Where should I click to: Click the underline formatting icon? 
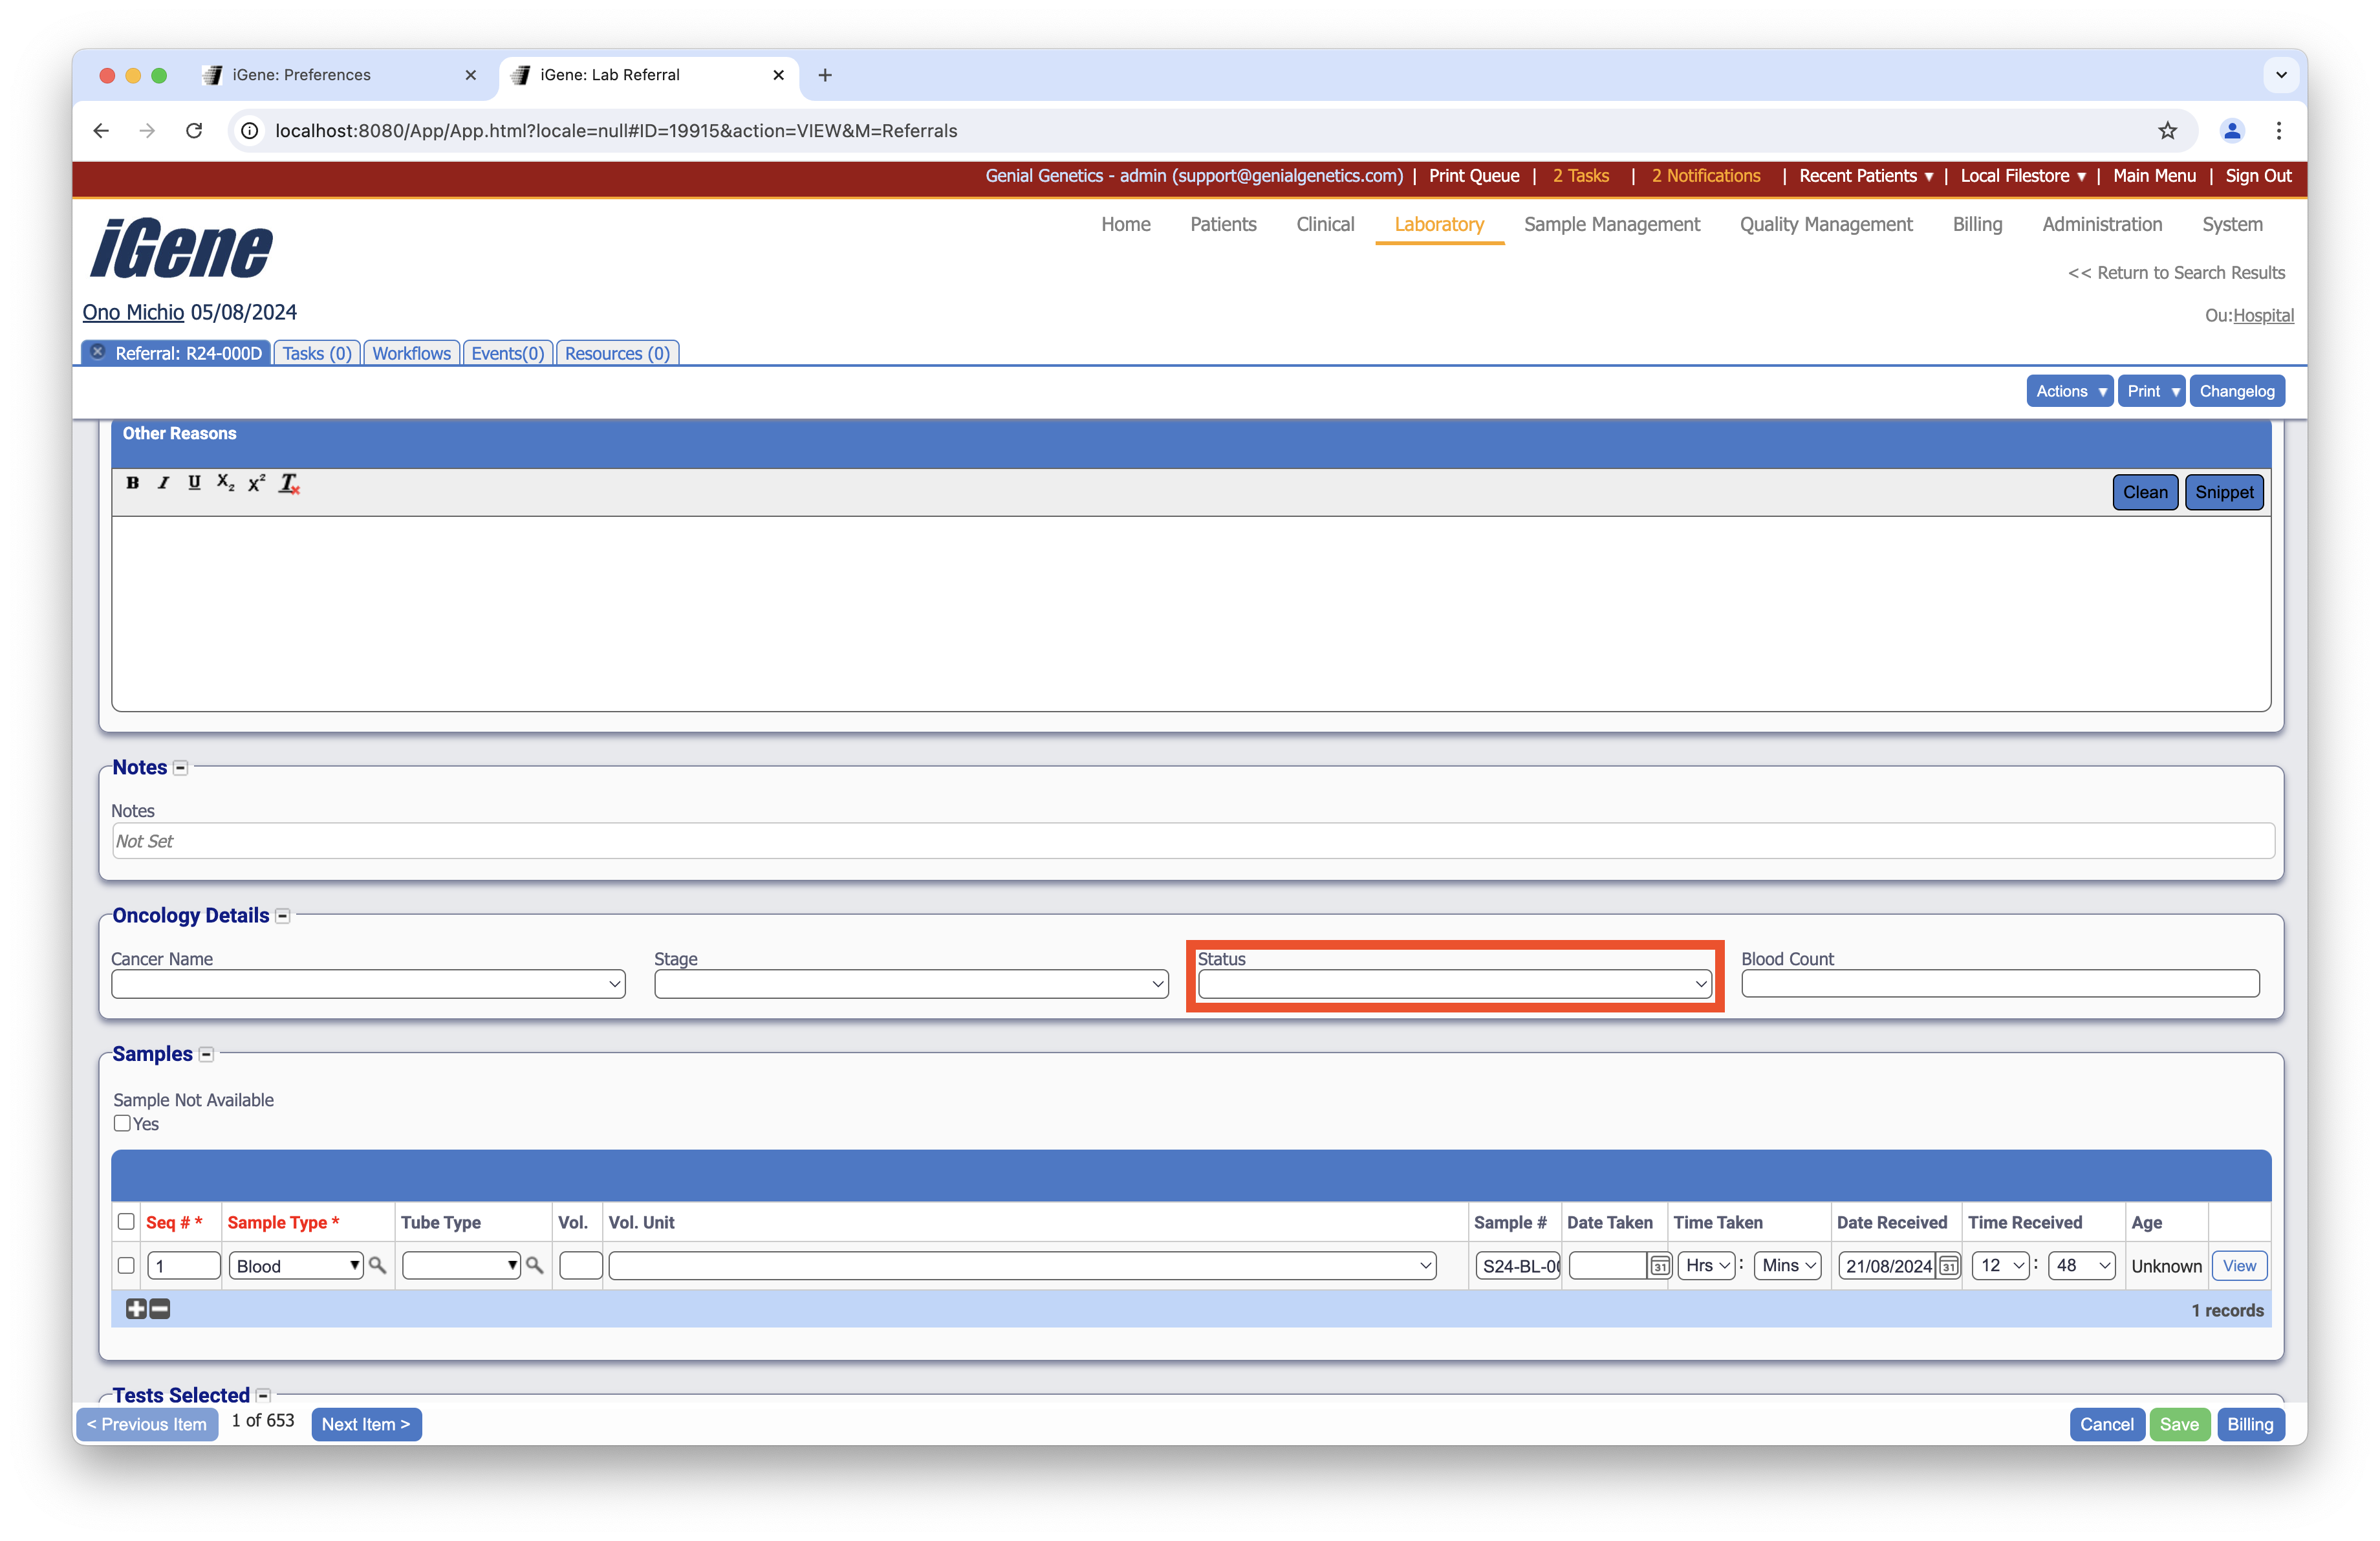(194, 483)
